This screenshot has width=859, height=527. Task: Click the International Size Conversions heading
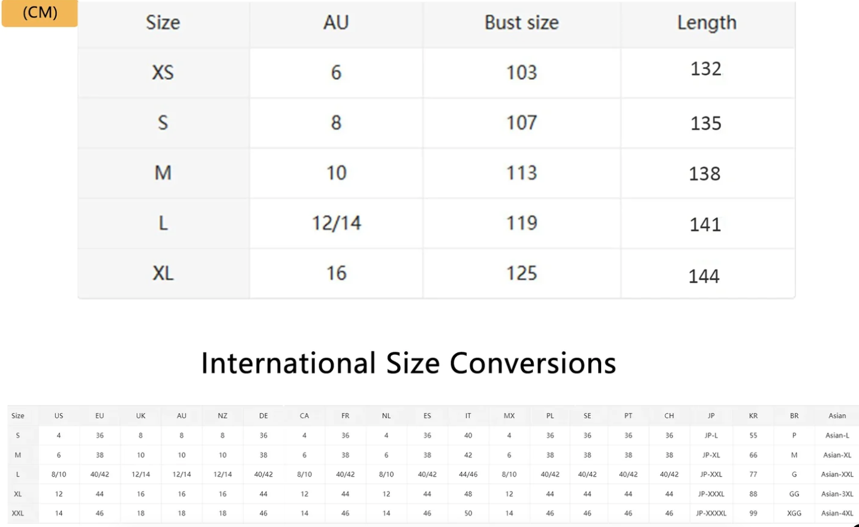pyautogui.click(x=409, y=363)
